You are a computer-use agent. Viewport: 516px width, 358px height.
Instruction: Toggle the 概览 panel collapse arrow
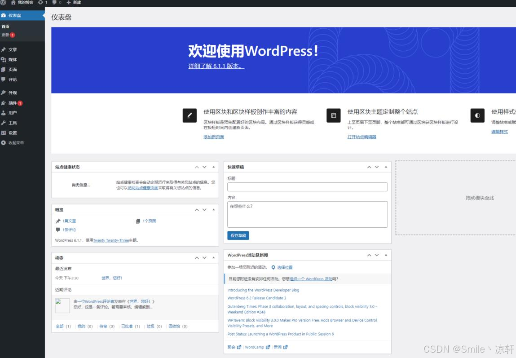click(214, 210)
